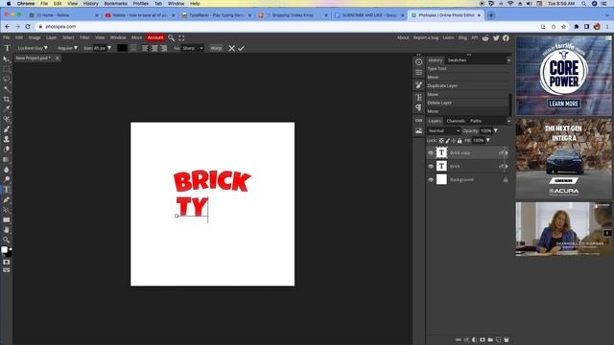Image resolution: width=614 pixels, height=345 pixels.
Task: Toggle lock image pixels brush icon
Action: (448, 141)
